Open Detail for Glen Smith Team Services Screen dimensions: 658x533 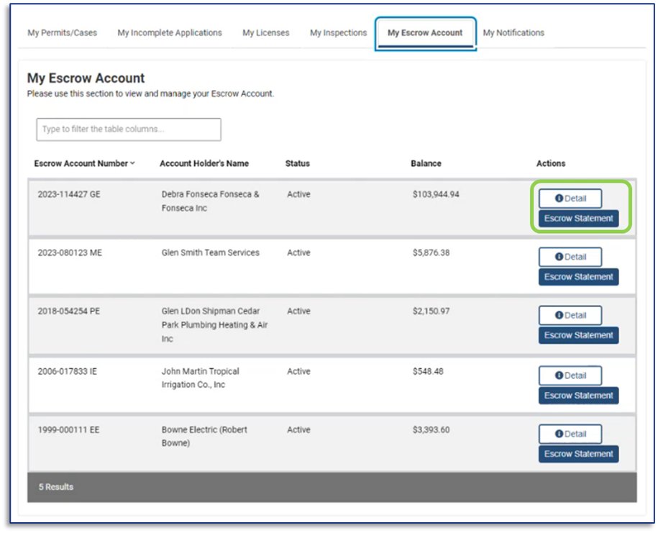570,257
